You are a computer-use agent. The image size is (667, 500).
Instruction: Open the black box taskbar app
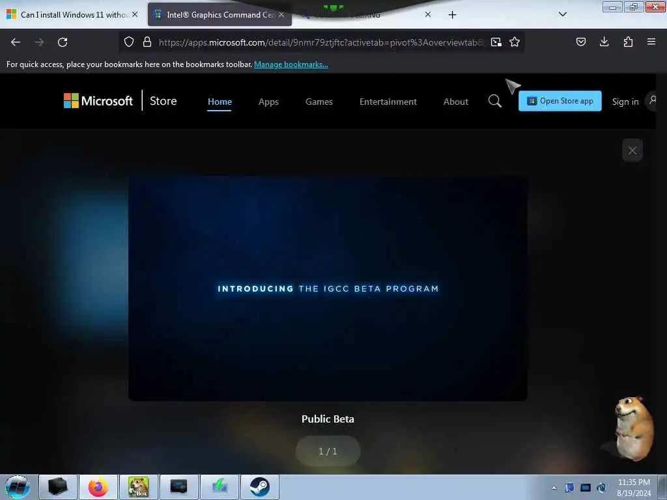(58, 487)
